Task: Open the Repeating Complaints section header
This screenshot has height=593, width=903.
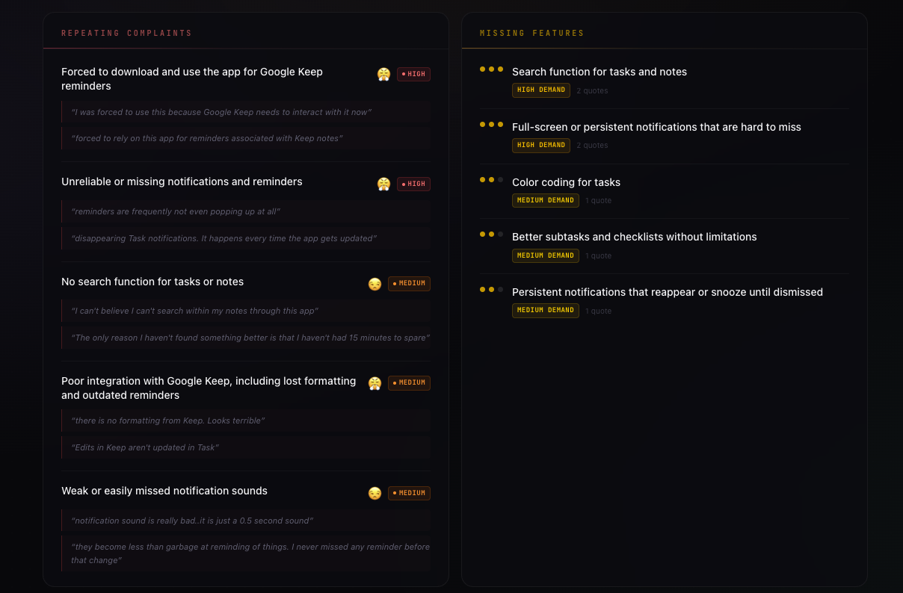Action: click(x=126, y=34)
